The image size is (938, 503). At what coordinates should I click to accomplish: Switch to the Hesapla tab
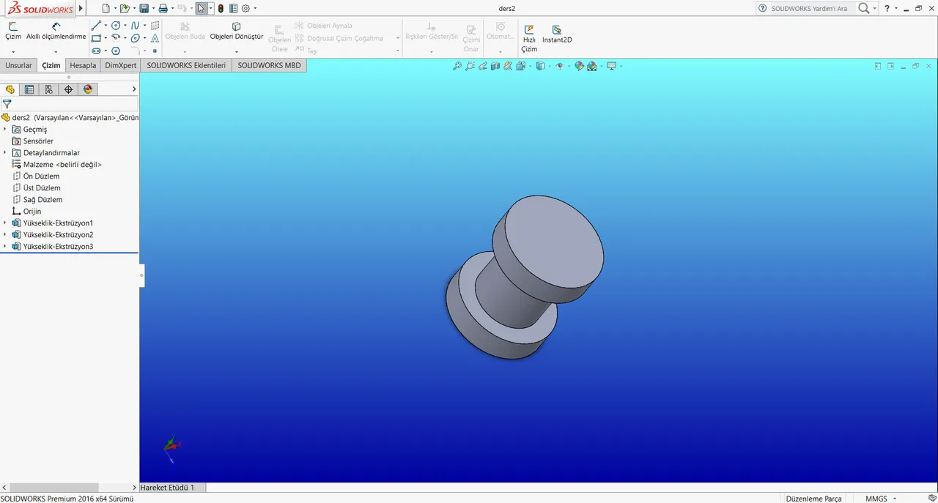[83, 65]
